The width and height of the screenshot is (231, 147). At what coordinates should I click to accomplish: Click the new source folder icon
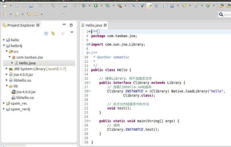tap(184, 6)
